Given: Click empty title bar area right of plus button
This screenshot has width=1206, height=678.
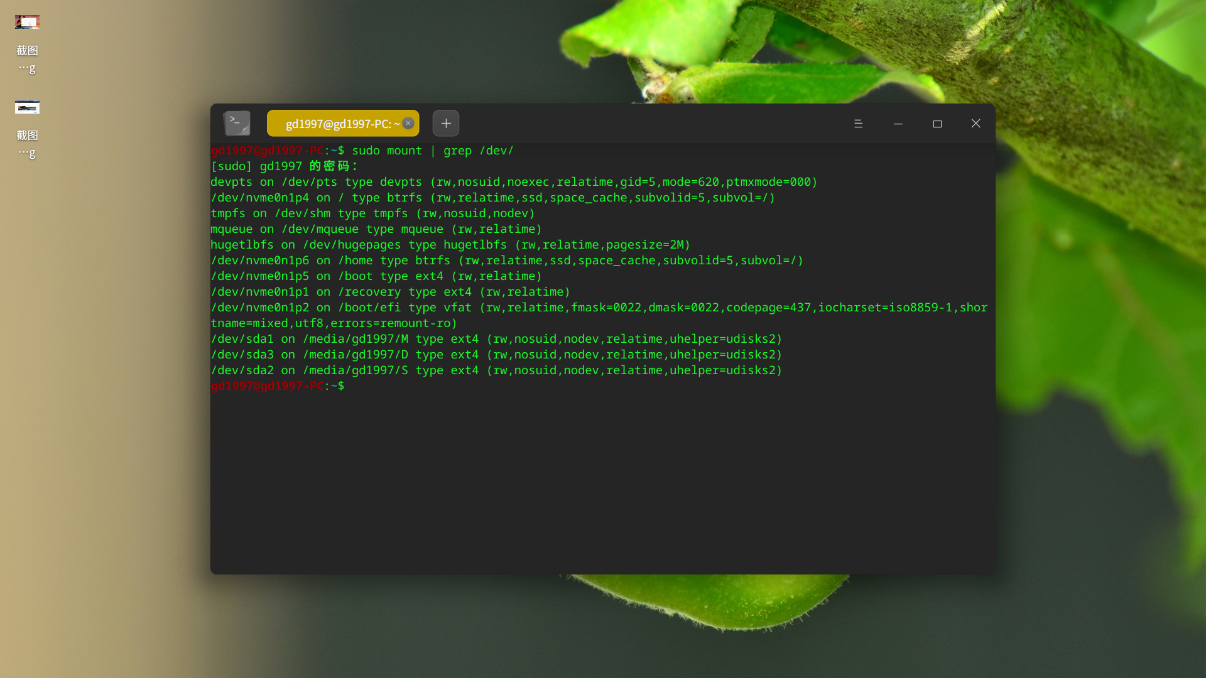Looking at the screenshot, I should tap(653, 124).
